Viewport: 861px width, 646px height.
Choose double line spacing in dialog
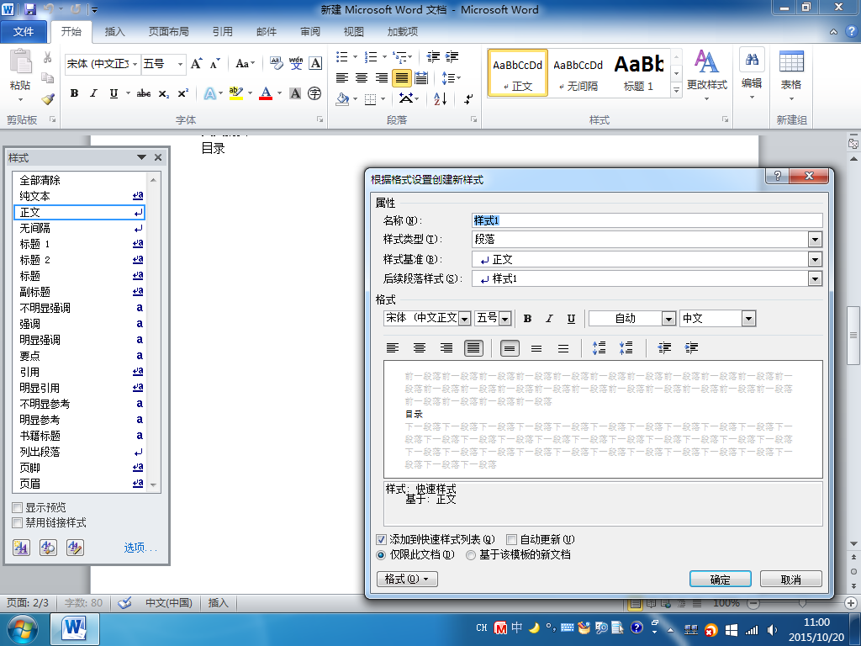(x=563, y=347)
